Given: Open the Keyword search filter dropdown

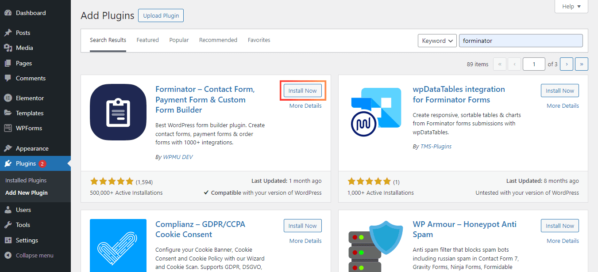Looking at the screenshot, I should tap(437, 40).
